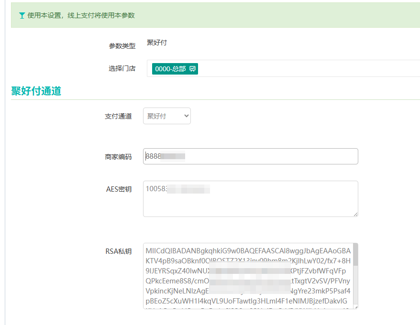Viewport: 420px width, 325px height.
Task: Click the 参数类型 label
Action: tap(122, 46)
